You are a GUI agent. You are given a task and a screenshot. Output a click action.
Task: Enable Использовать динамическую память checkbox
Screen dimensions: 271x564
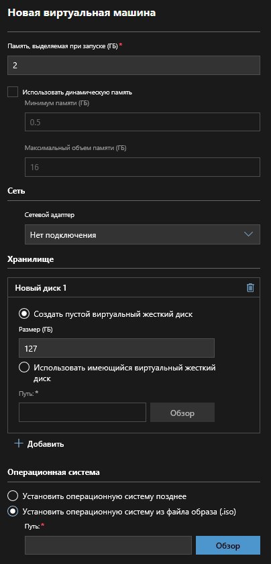tap(13, 92)
